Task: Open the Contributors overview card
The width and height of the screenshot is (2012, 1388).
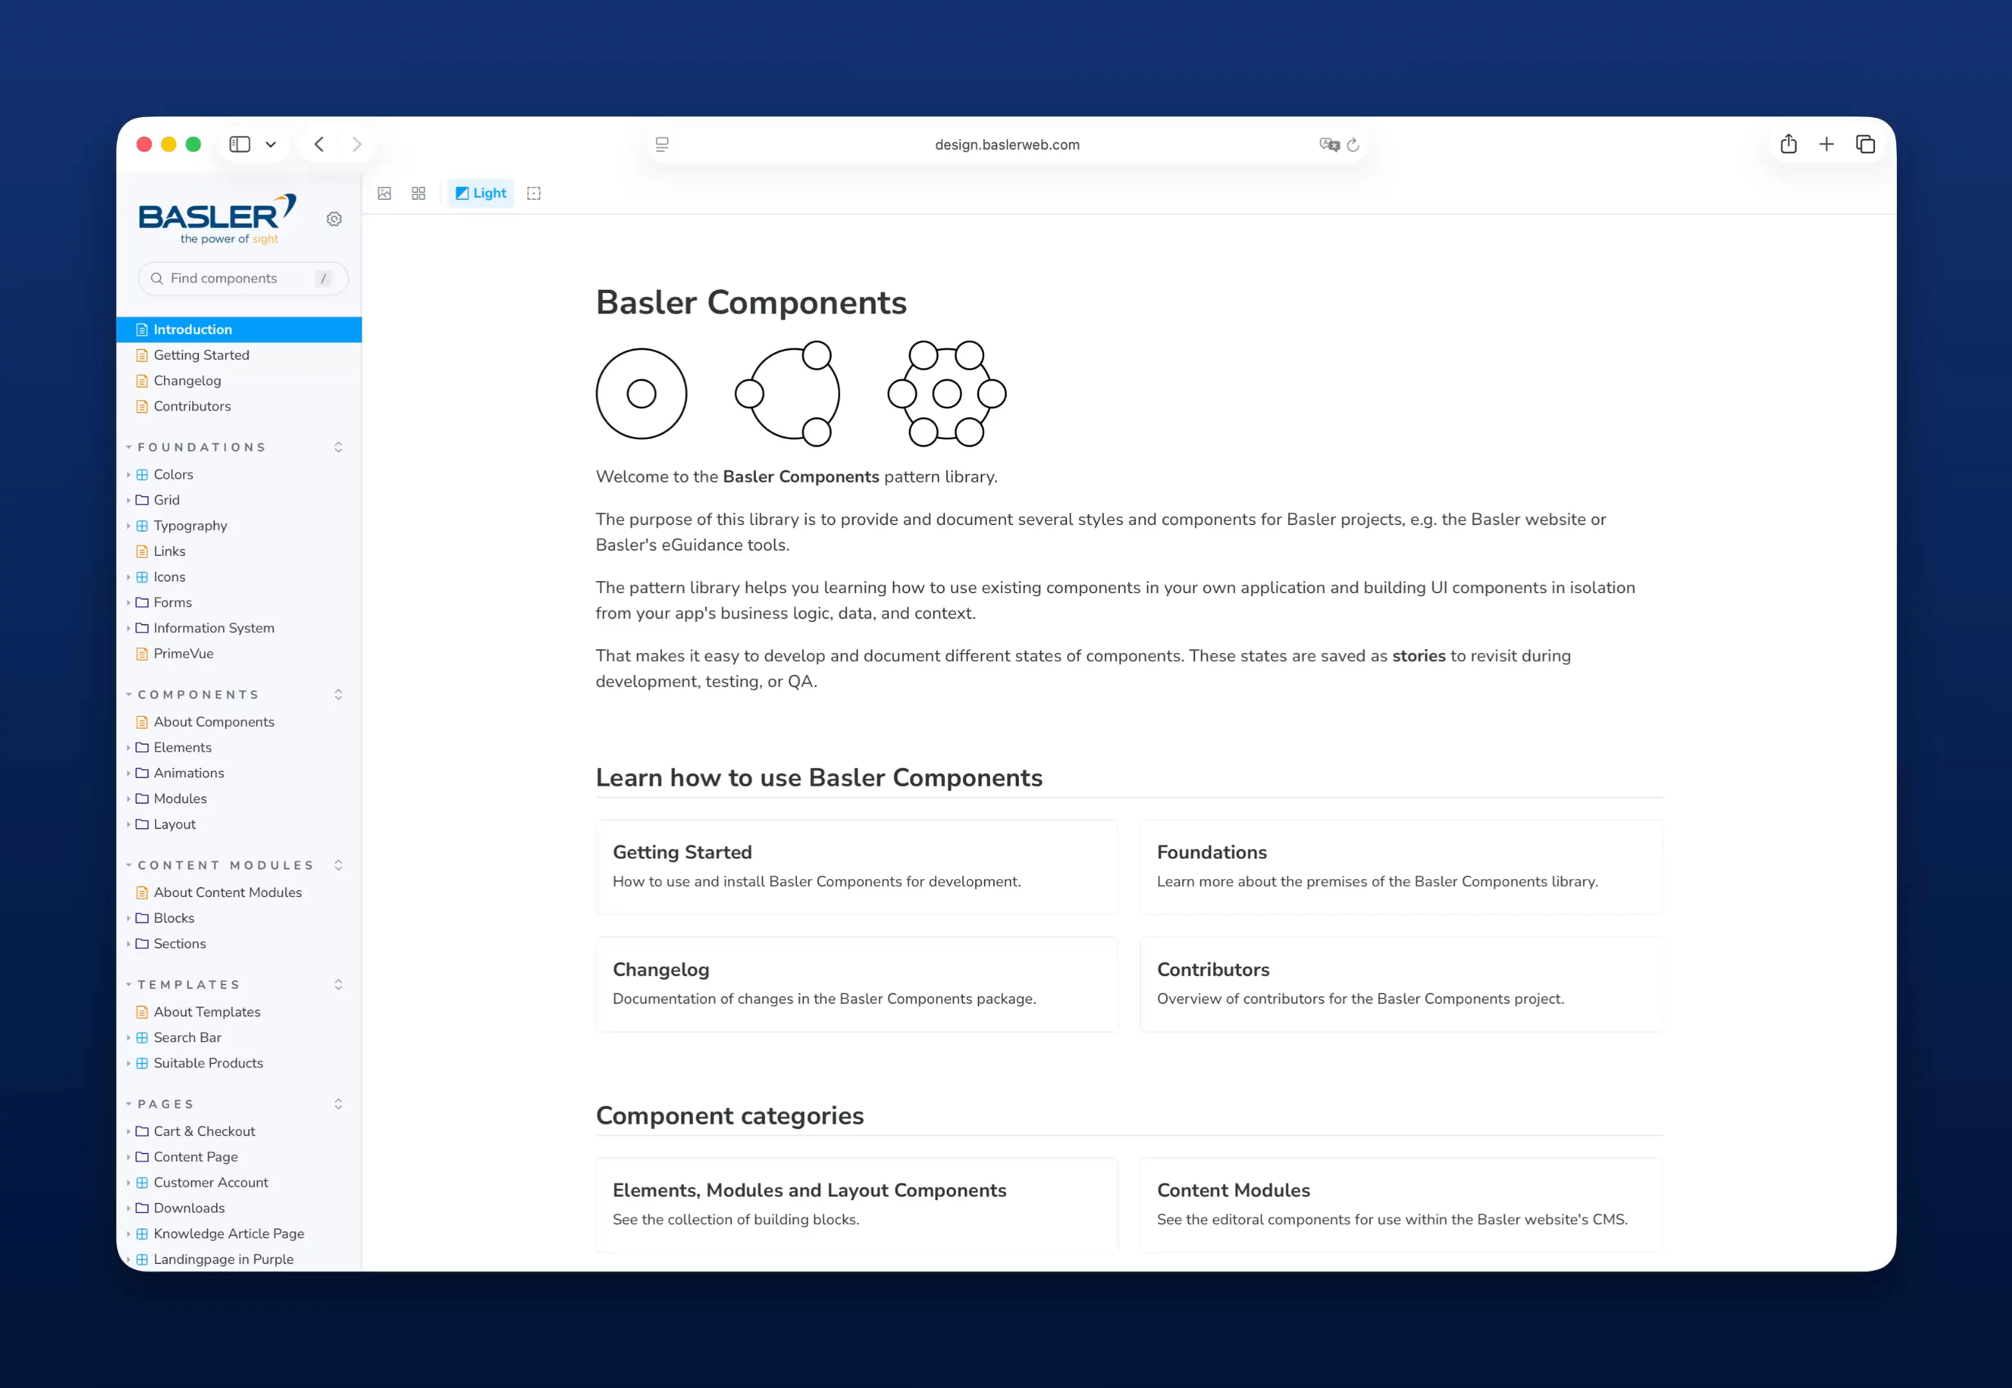Action: [x=1401, y=984]
